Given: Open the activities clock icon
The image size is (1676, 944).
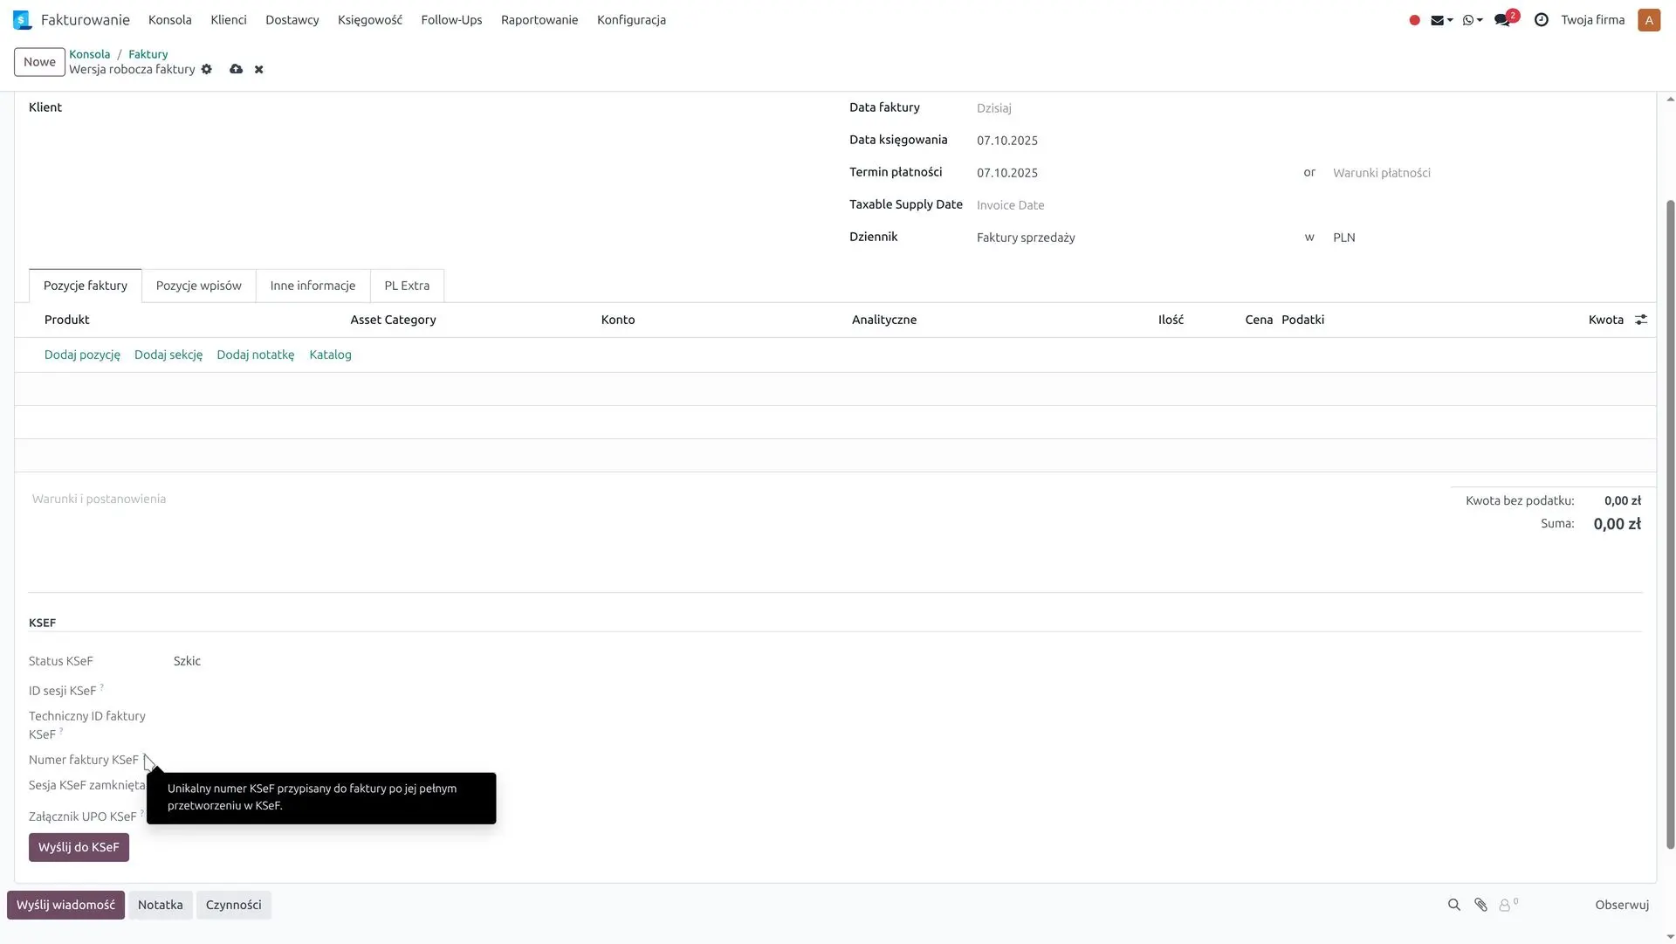Looking at the screenshot, I should pyautogui.click(x=1542, y=20).
